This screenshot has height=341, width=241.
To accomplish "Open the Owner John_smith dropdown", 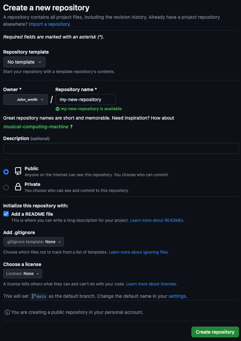I will tap(26, 99).
